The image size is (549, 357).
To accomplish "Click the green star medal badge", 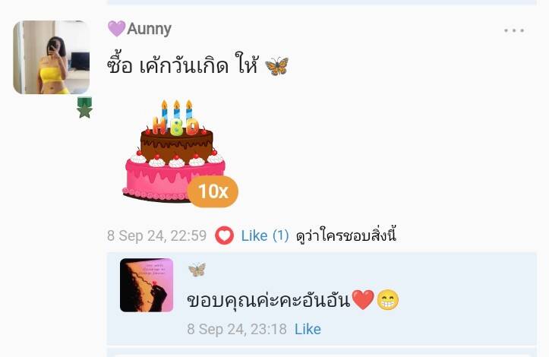I will coord(84,108).
